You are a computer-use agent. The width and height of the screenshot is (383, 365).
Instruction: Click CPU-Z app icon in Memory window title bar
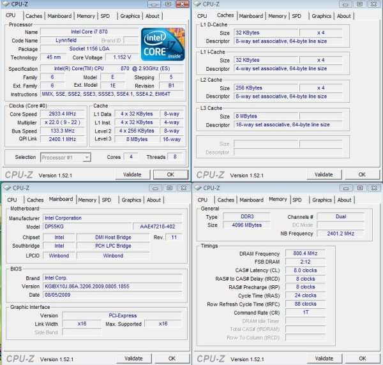click(198, 188)
